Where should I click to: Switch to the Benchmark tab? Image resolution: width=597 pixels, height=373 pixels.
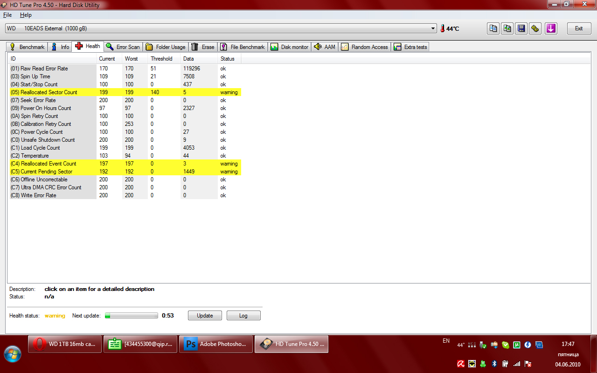pos(28,47)
